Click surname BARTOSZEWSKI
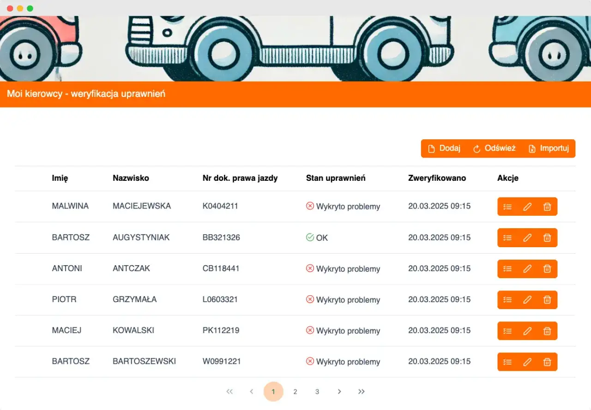 pos(144,362)
